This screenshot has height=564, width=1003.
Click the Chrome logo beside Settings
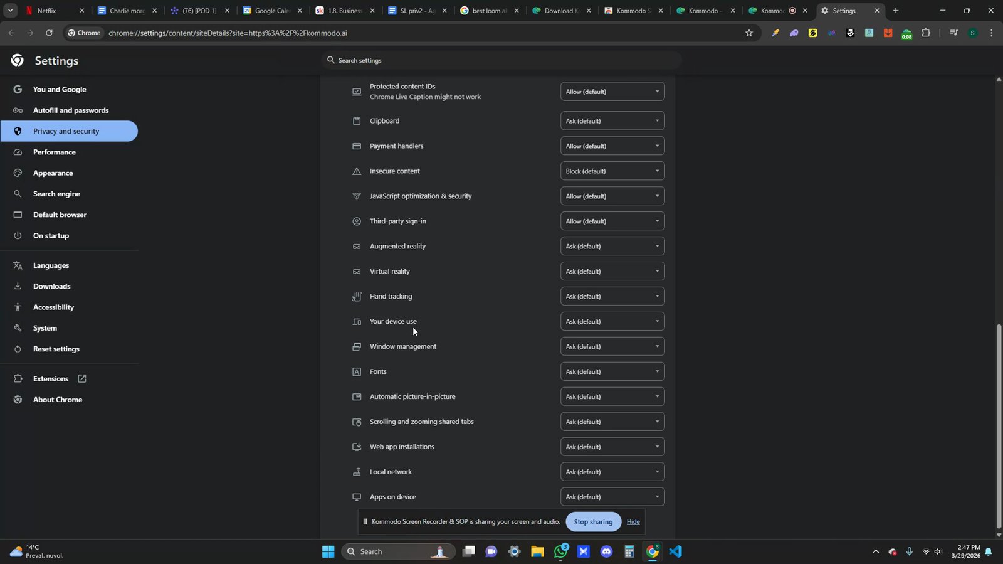(x=18, y=60)
